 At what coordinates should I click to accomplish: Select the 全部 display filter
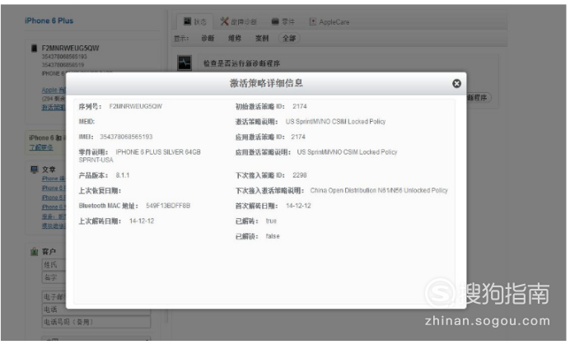coord(289,38)
